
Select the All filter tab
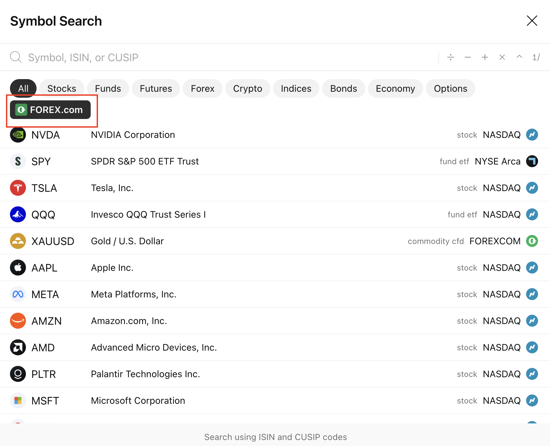[x=23, y=88]
